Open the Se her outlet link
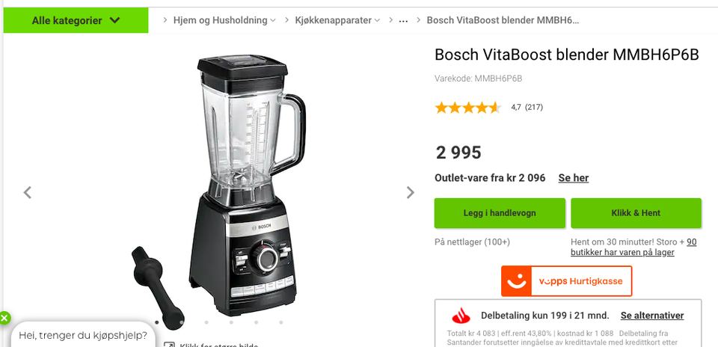The height and width of the screenshot is (347, 718). 574,178
